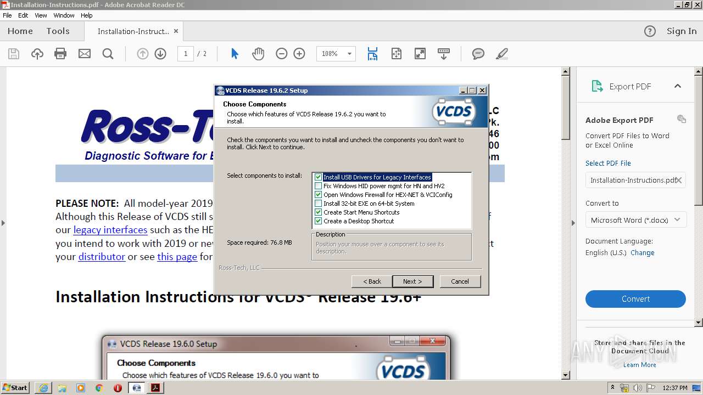
Task: Toggle Open Windows Firewall for HEX-NET checkbox
Action: (x=318, y=195)
